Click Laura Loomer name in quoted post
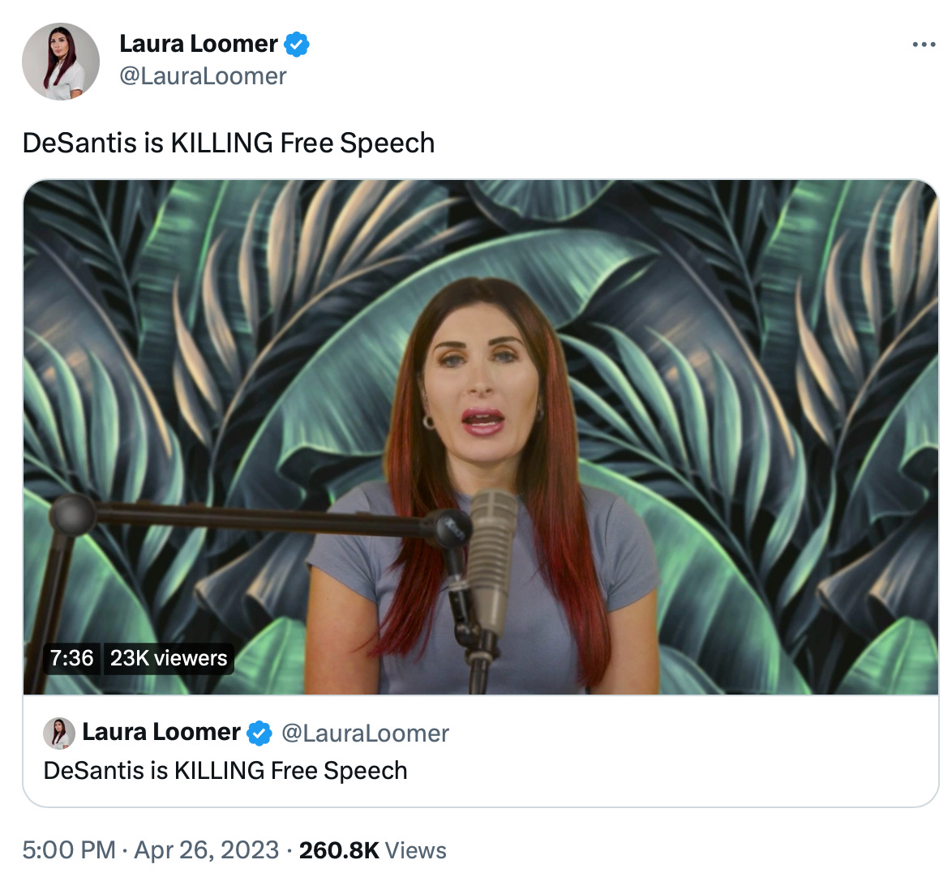This screenshot has width=952, height=877. [x=161, y=733]
